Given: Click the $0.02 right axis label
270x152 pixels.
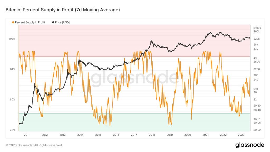Looking at the screenshot, I should pos(257,130).
